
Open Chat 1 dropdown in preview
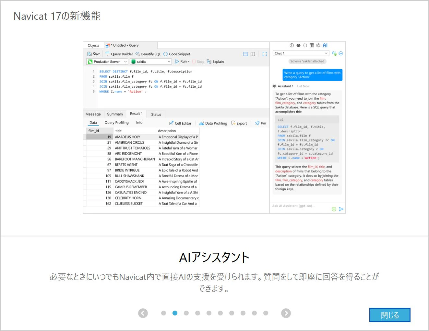tap(301, 53)
